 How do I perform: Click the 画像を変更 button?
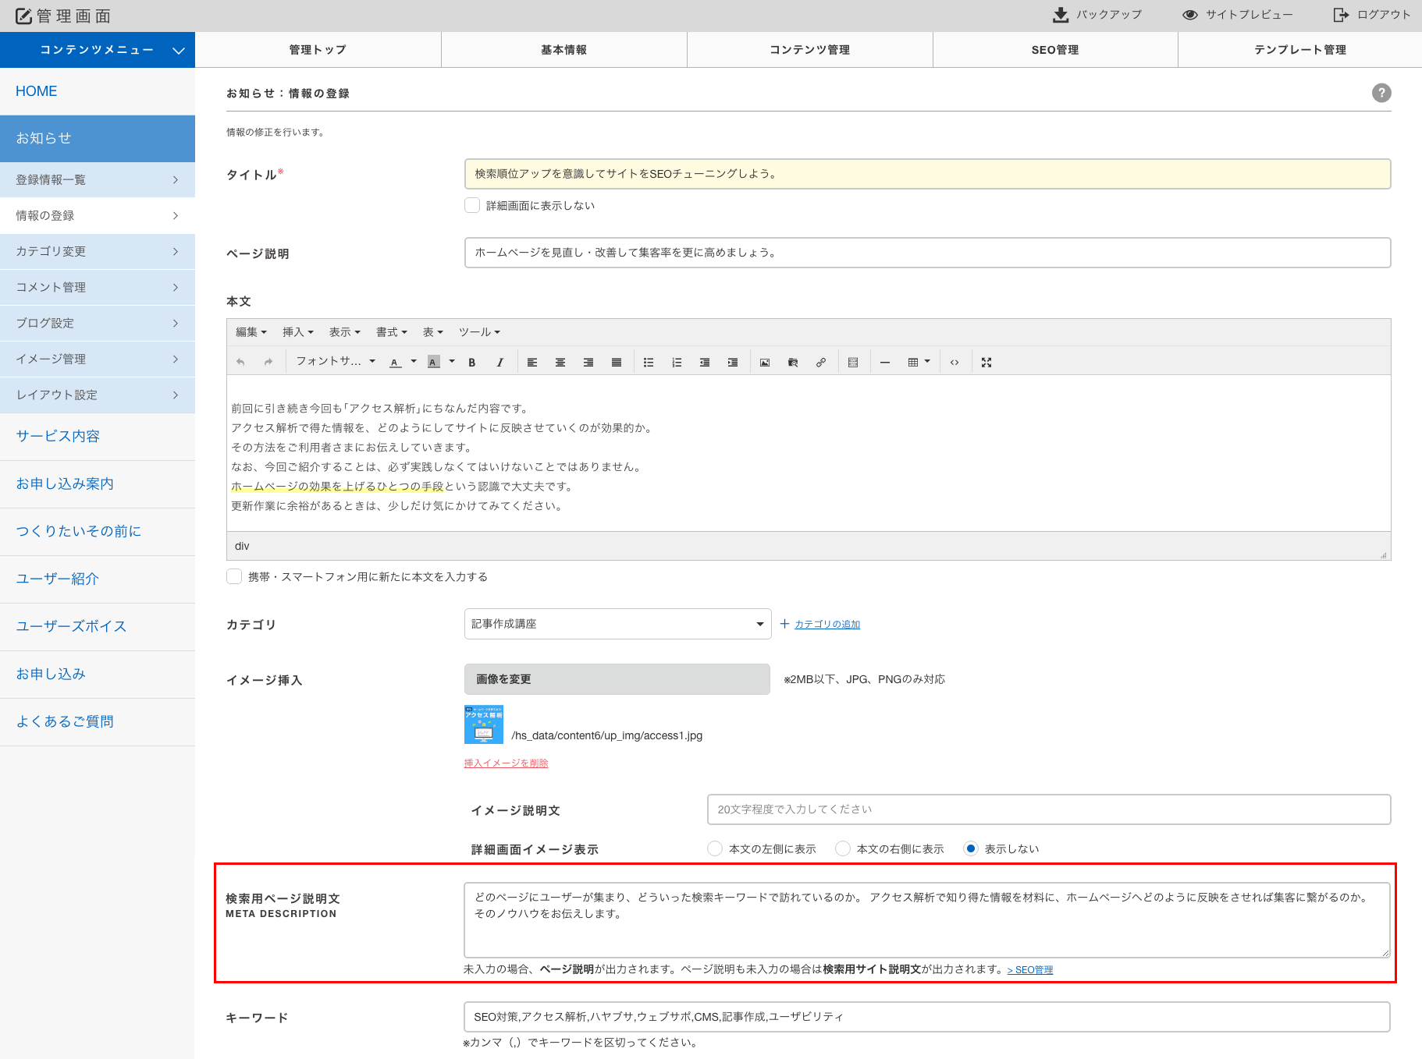(617, 679)
